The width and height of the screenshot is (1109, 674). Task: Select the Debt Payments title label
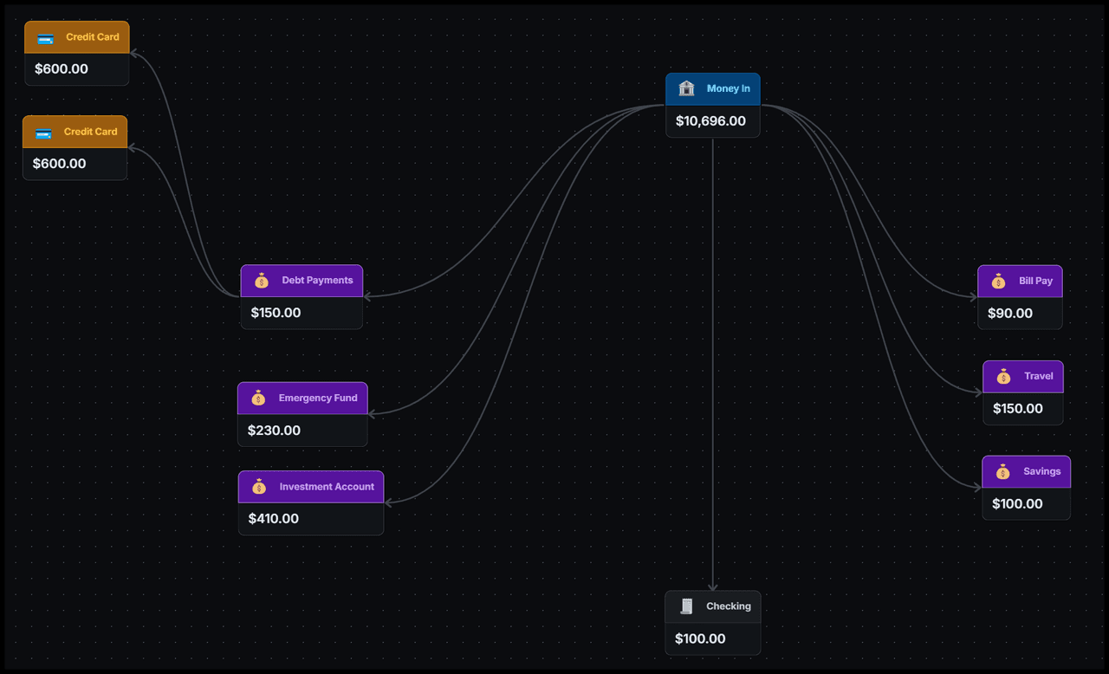[317, 281]
